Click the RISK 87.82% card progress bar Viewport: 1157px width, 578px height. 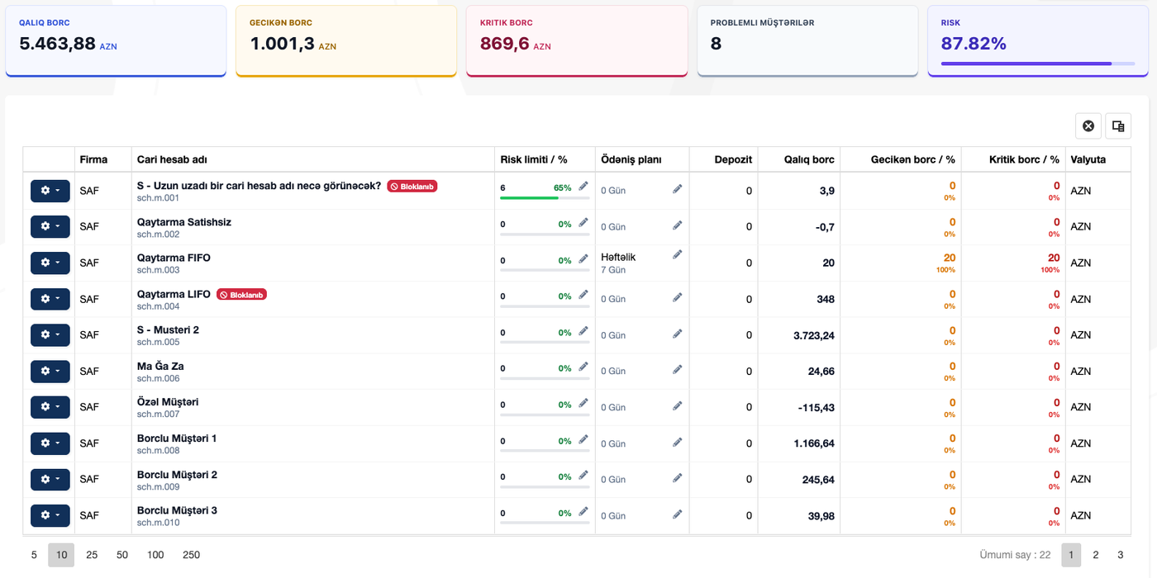pos(1038,63)
